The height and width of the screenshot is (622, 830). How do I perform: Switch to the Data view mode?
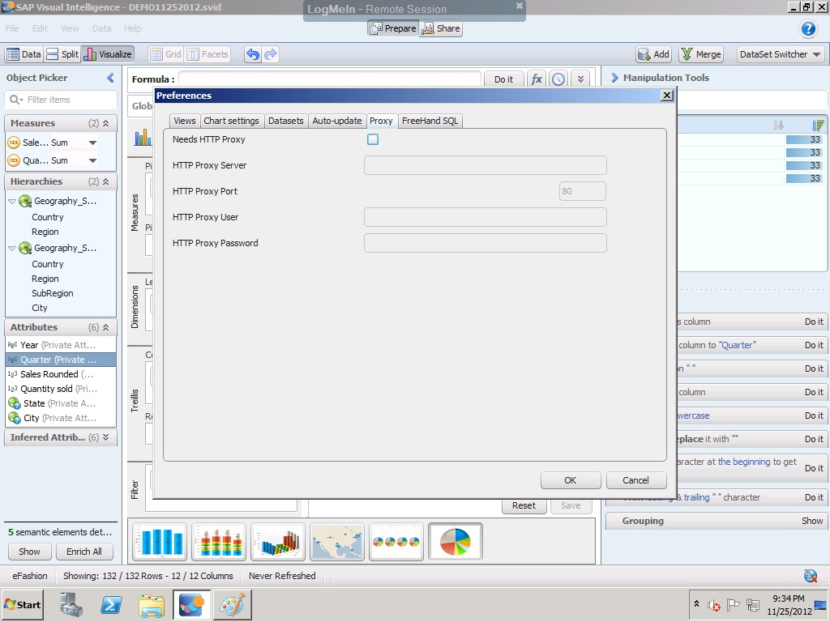pyautogui.click(x=24, y=54)
